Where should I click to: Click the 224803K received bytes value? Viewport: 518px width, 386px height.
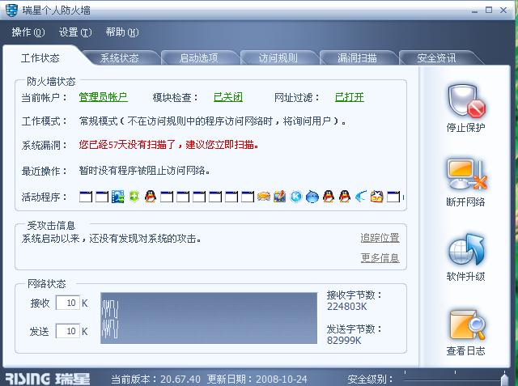point(347,307)
